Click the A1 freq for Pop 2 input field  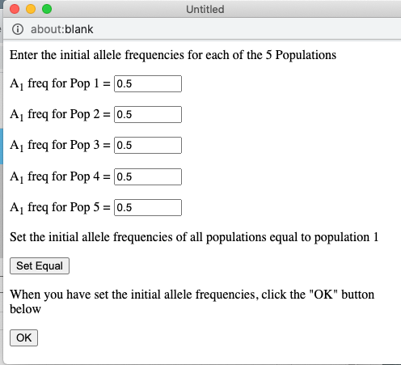coord(148,114)
